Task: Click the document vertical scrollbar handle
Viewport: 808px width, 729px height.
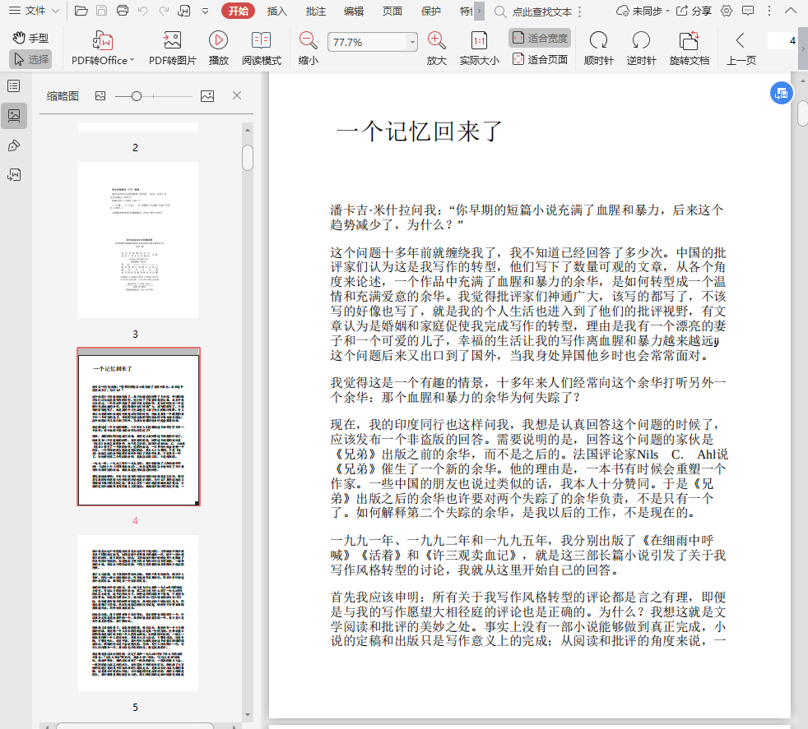Action: click(803, 113)
